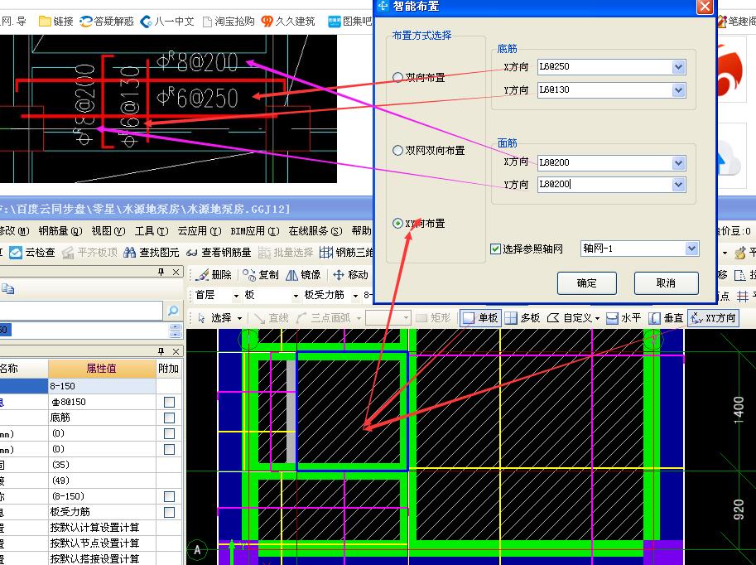The height and width of the screenshot is (565, 756).
Task: Open the 答疑解惑 bookmark
Action: [107, 22]
